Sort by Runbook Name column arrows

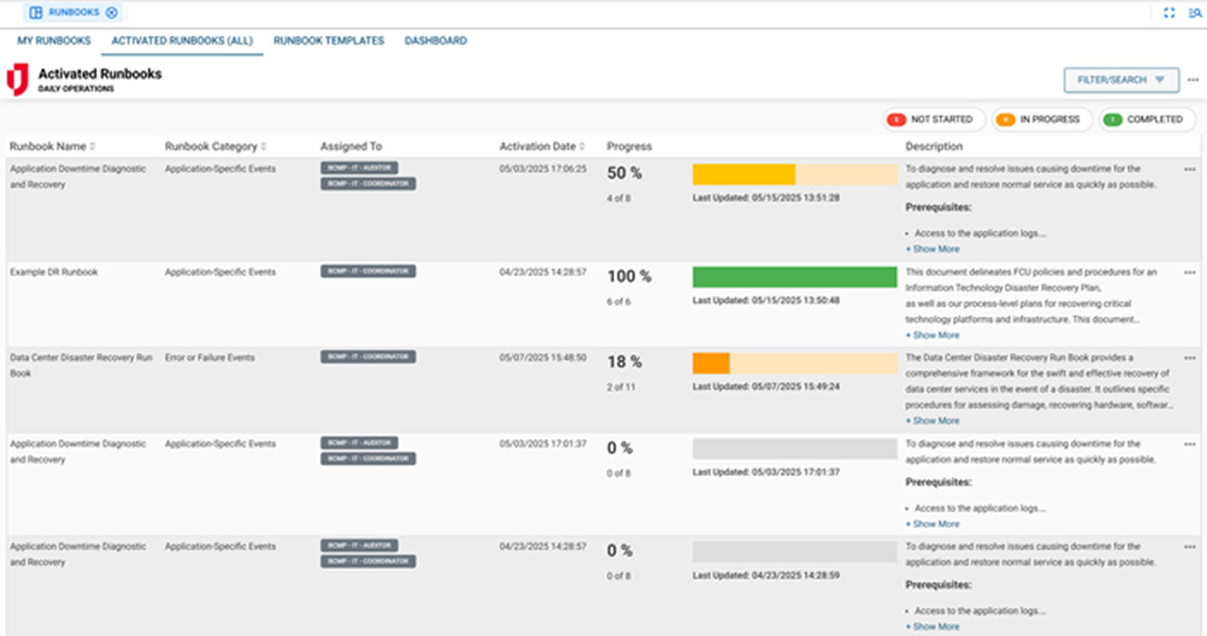pyautogui.click(x=93, y=147)
